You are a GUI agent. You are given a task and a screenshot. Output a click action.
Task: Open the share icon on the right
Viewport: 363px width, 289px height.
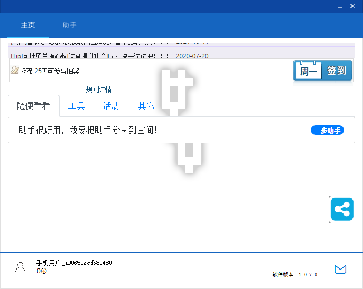tap(342, 210)
